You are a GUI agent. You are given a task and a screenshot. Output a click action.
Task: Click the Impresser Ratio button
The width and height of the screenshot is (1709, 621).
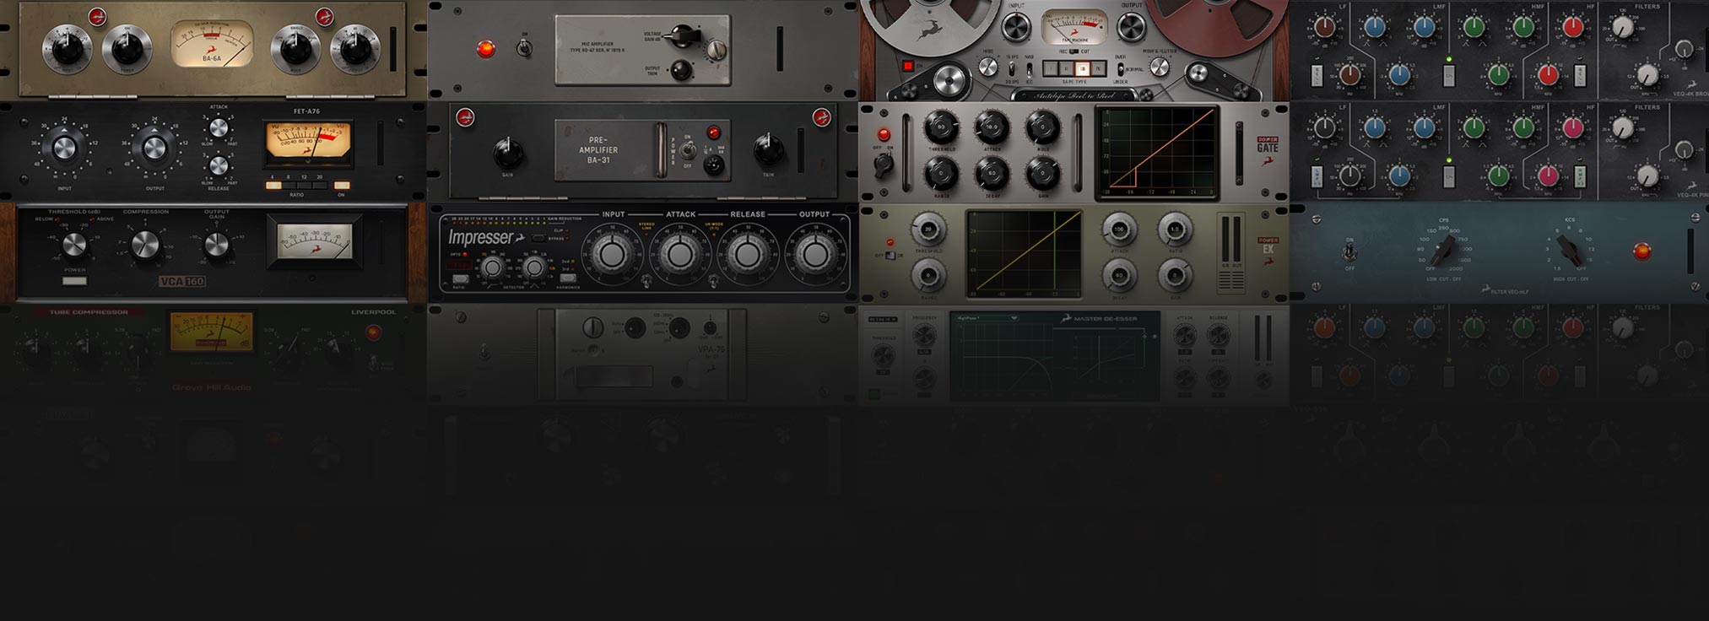pos(460,278)
